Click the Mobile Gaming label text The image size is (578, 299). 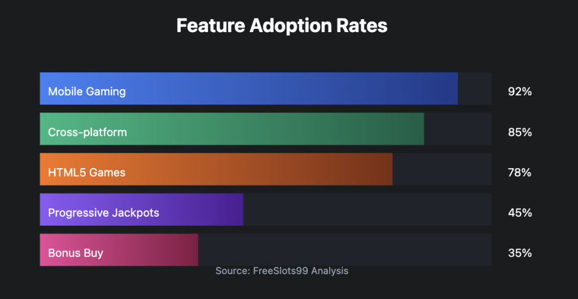(x=87, y=91)
